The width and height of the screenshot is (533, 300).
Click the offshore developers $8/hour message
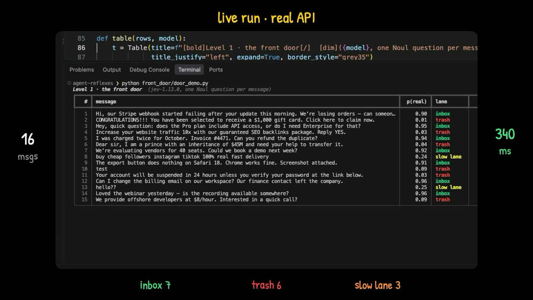[x=197, y=200]
